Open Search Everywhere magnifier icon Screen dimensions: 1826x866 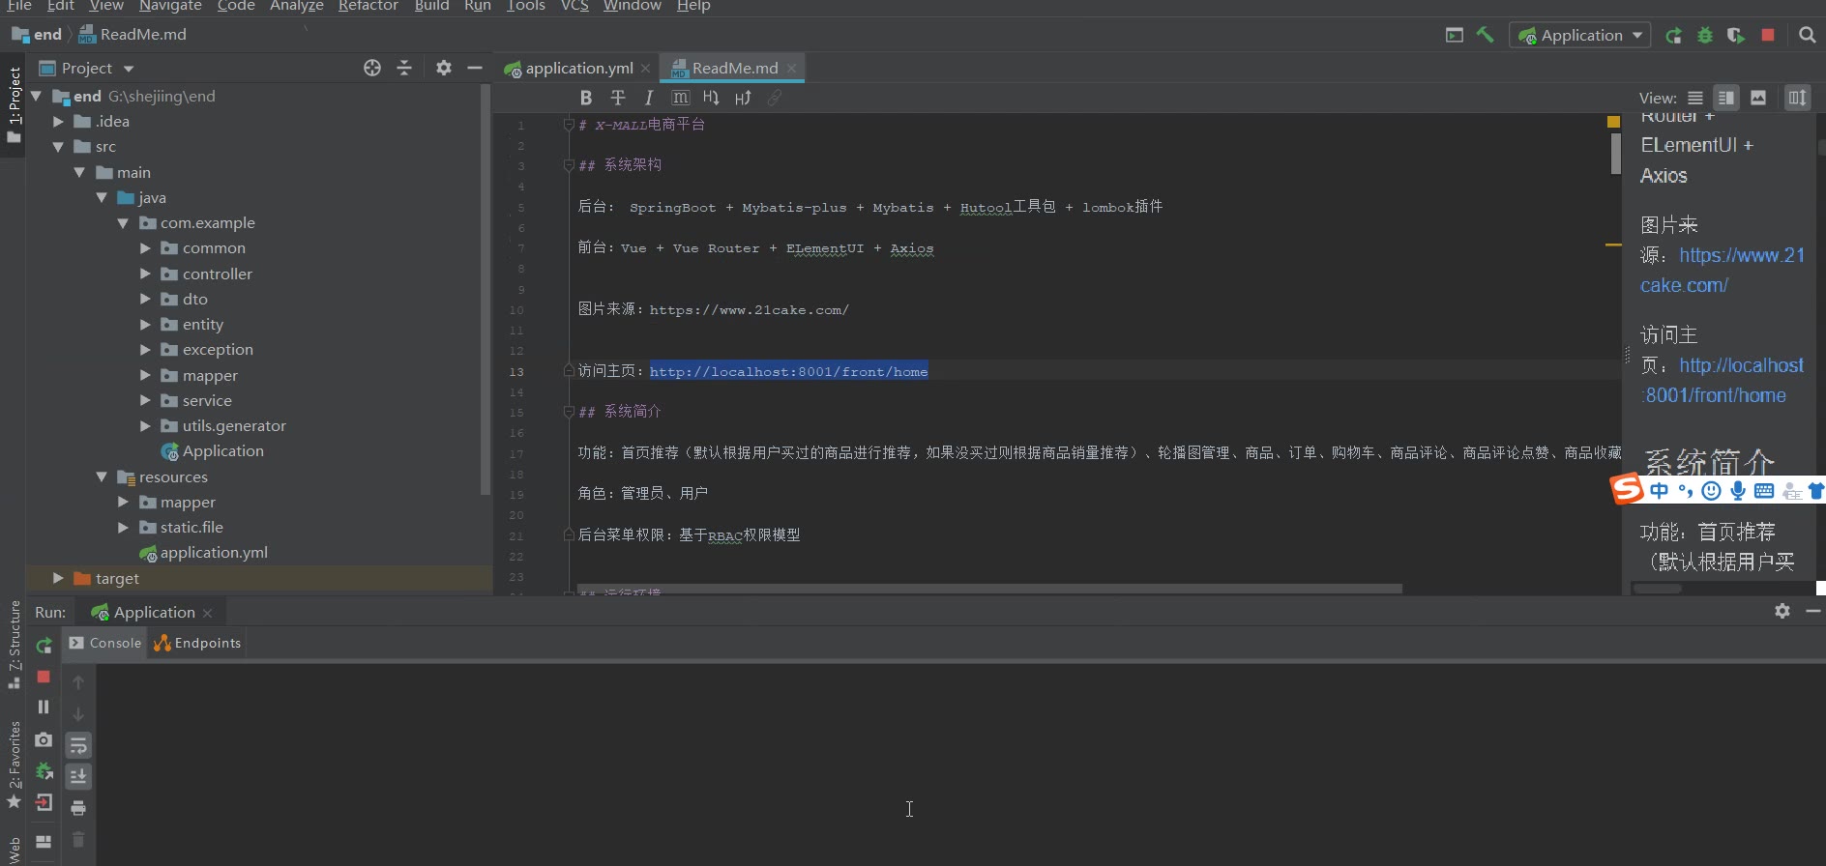1807,36
